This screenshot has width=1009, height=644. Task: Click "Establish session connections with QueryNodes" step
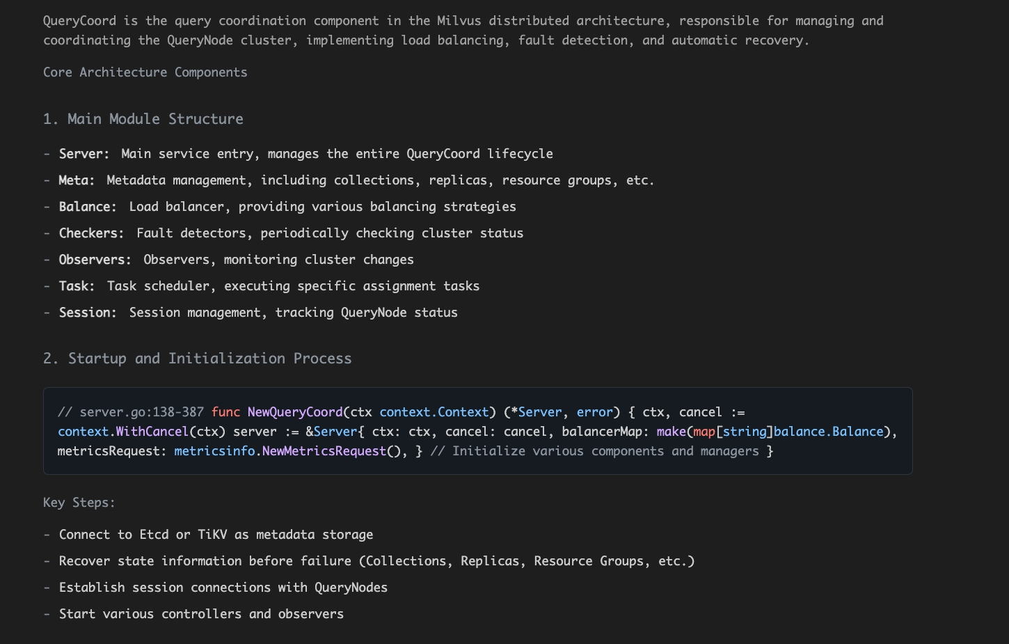pos(223,588)
